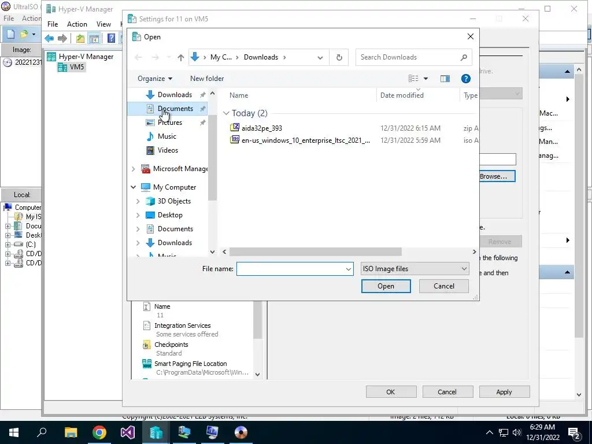This screenshot has width=592, height=444.
Task: Select Checkpoints in Settings list
Action: click(171, 345)
